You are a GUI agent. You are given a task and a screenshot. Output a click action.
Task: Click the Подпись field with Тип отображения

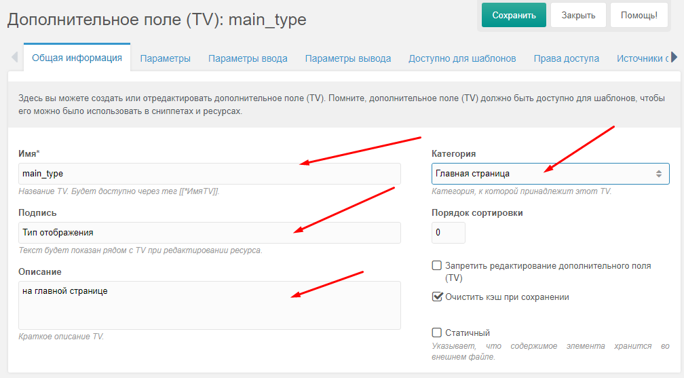210,233
